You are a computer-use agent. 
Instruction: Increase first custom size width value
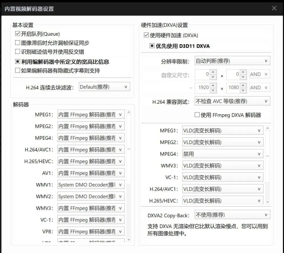213,72
